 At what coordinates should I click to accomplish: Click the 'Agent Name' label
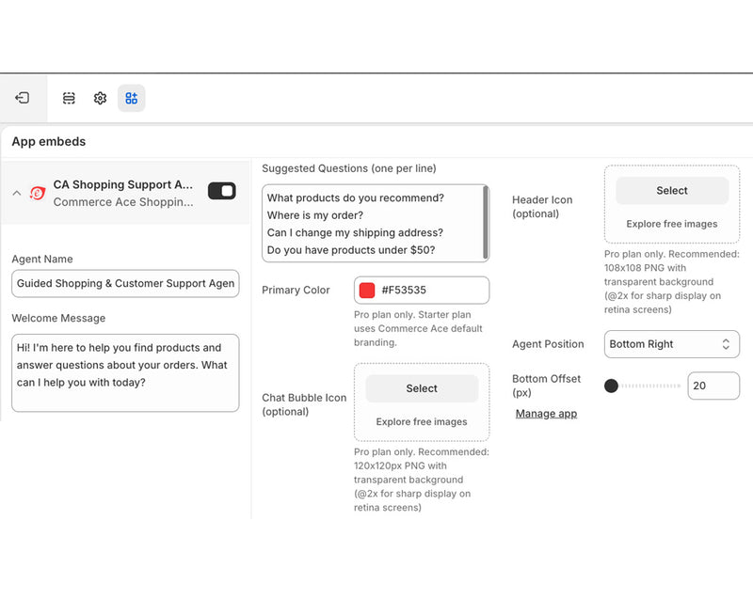42,259
